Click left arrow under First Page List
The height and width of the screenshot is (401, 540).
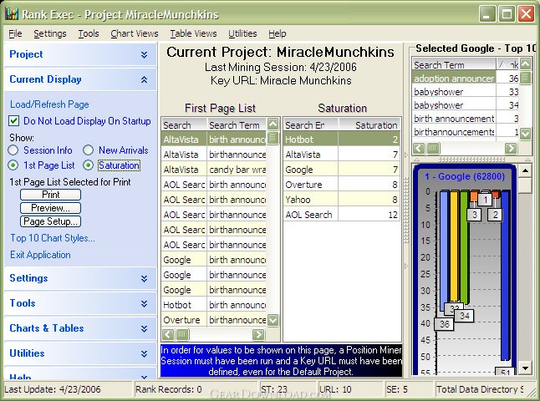[168, 334]
